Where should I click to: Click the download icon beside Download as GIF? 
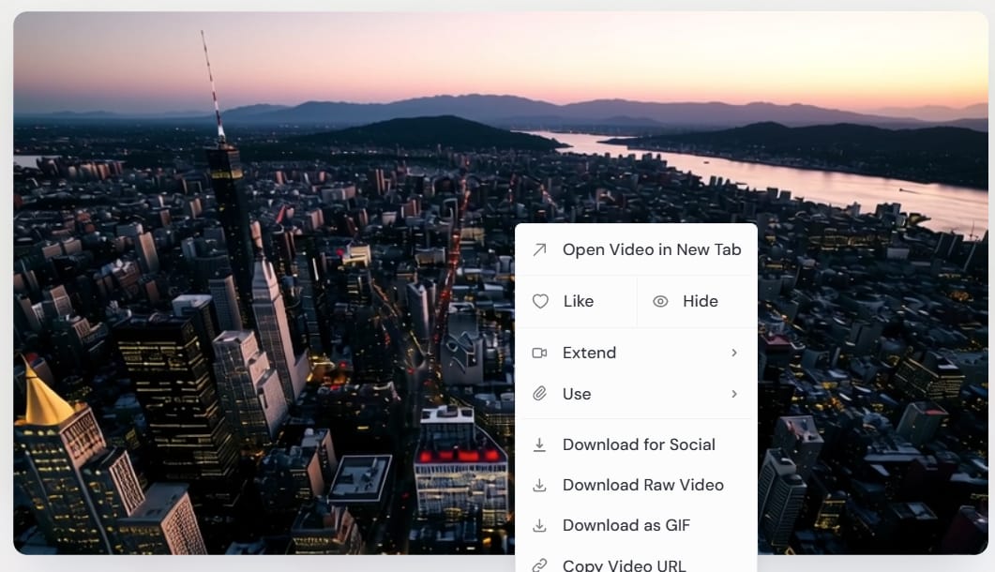pos(539,525)
